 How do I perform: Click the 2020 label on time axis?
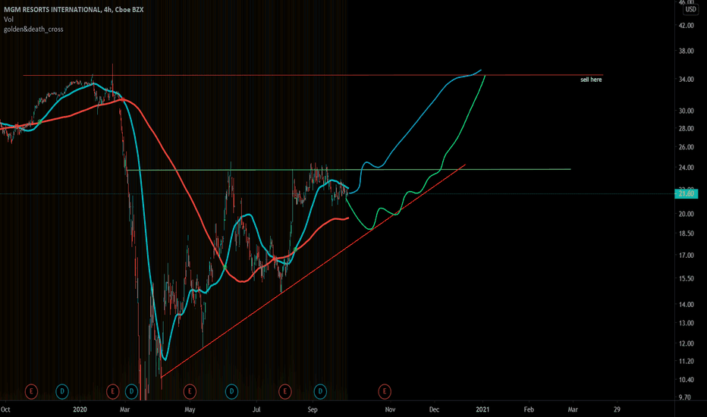pos(80,409)
